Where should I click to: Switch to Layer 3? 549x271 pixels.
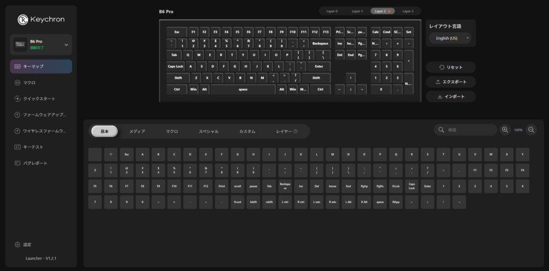coord(408,11)
